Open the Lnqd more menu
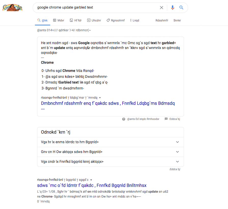228x209 pixels. point(135,20)
